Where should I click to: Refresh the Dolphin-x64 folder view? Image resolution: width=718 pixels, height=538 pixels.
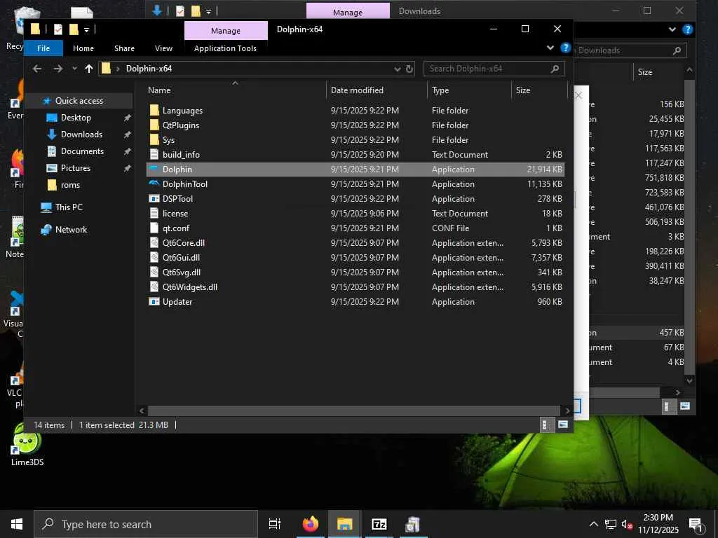(x=409, y=69)
